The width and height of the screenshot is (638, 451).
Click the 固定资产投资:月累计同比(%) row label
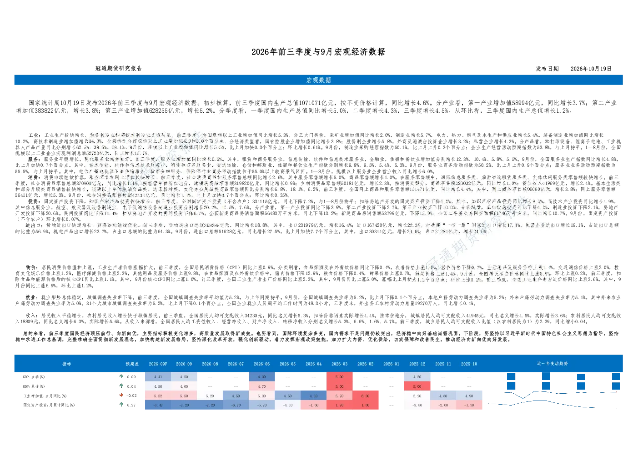coord(49,405)
